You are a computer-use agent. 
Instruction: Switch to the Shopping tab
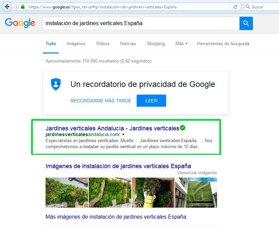[156, 44]
